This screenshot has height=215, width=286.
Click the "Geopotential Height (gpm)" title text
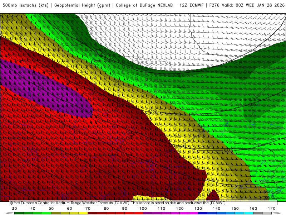(x=82, y=5)
